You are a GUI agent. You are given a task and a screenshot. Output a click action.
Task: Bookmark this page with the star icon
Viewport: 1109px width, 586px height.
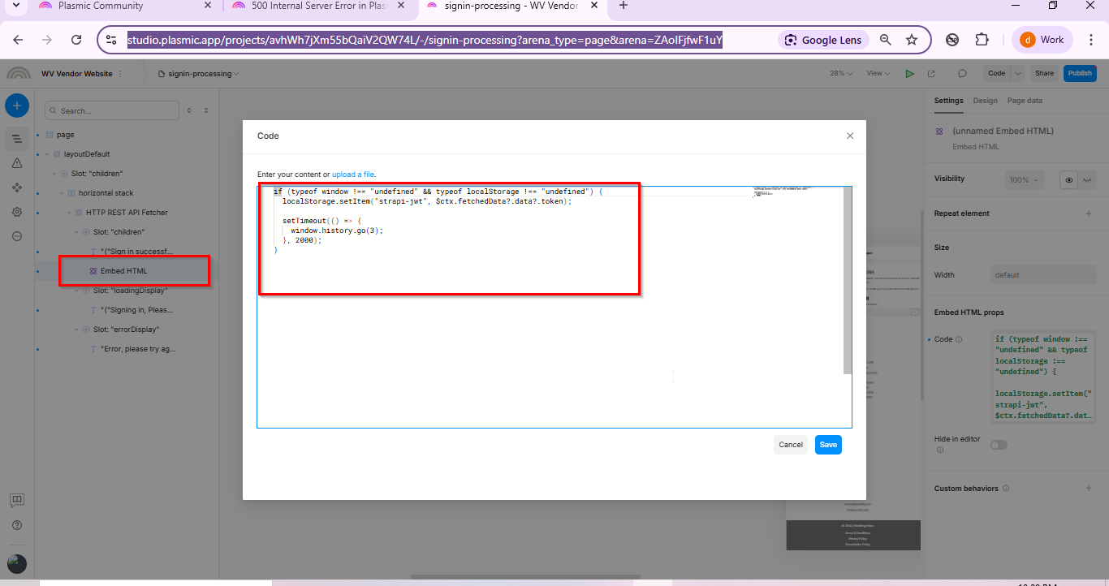[x=912, y=40]
